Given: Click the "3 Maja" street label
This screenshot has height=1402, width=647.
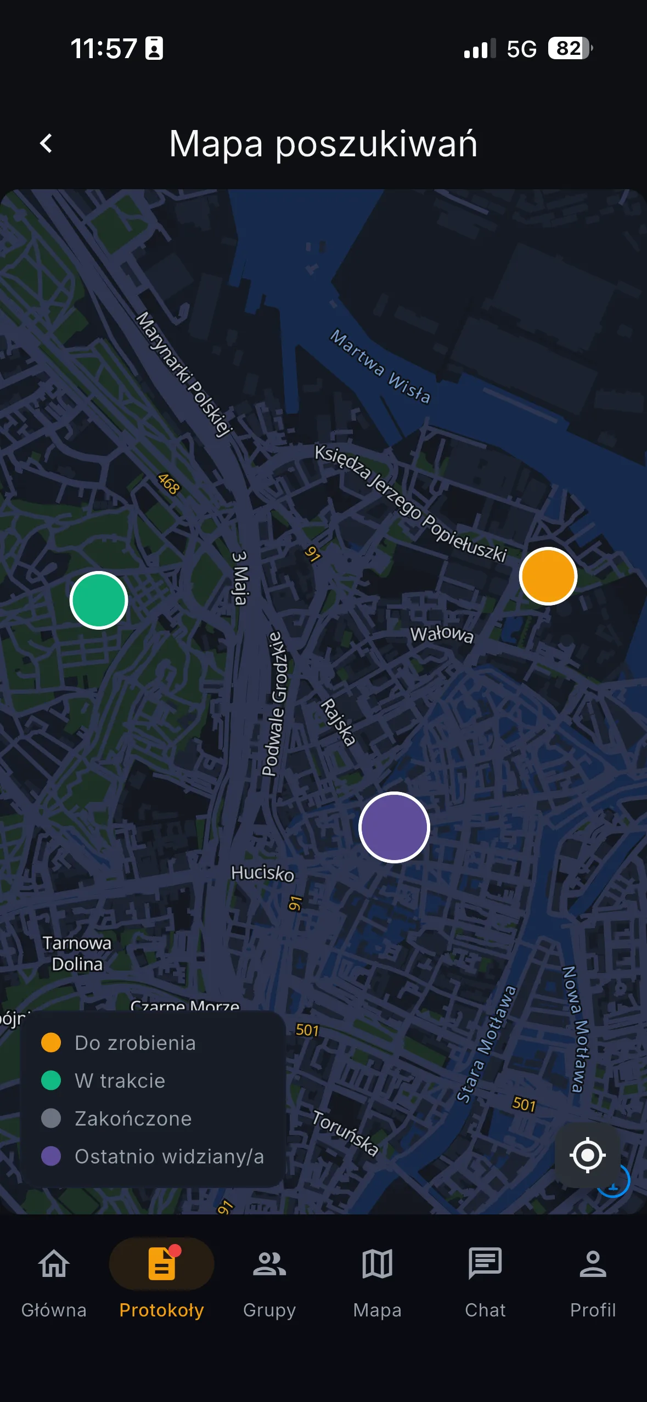Looking at the screenshot, I should (240, 578).
